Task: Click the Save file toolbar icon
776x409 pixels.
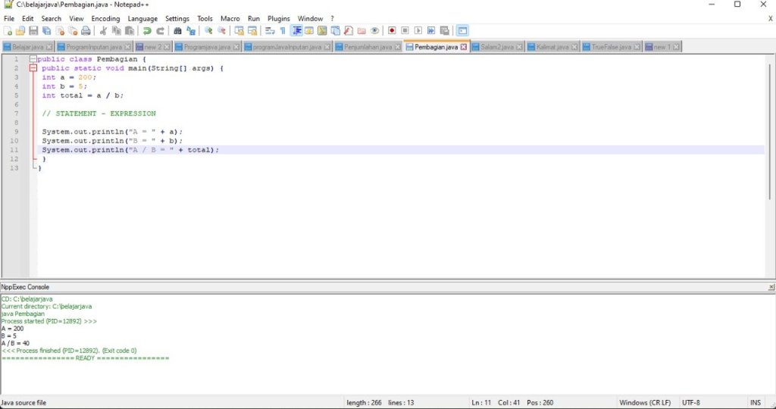Action: pyautogui.click(x=34, y=31)
